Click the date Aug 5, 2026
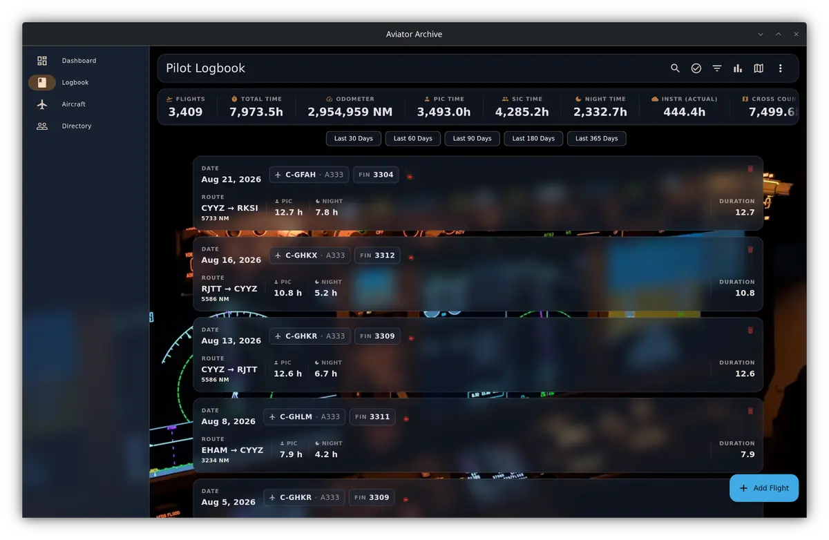The image size is (829, 540). [229, 502]
